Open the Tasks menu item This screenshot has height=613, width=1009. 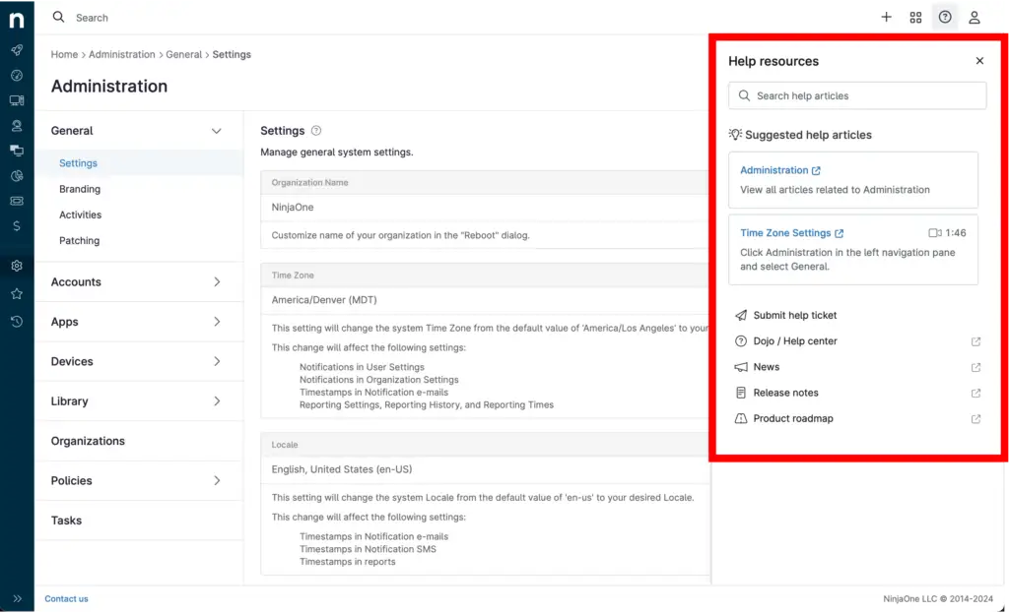(x=66, y=521)
